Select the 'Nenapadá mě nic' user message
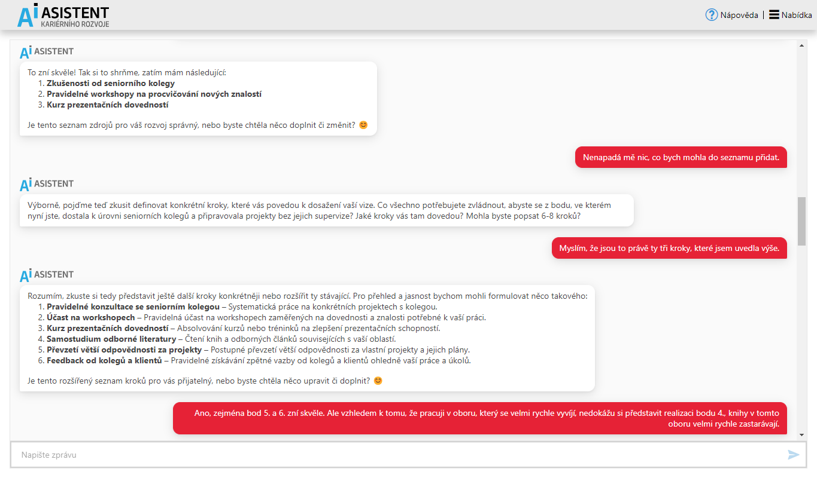 point(681,158)
